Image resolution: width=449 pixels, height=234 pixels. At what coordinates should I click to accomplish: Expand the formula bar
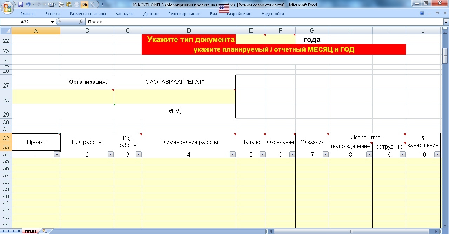(446, 22)
